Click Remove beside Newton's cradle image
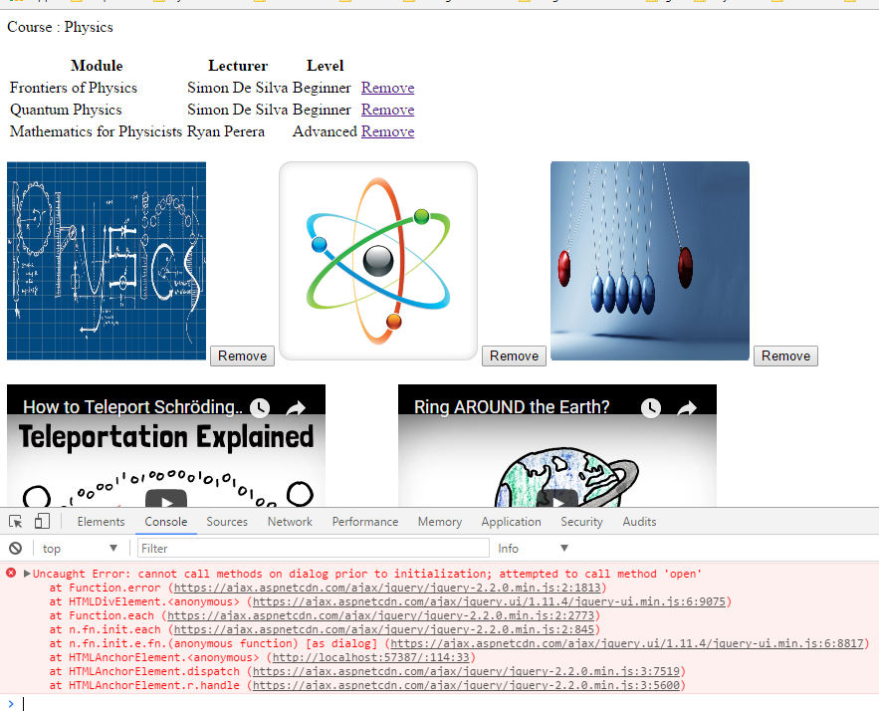 point(786,356)
